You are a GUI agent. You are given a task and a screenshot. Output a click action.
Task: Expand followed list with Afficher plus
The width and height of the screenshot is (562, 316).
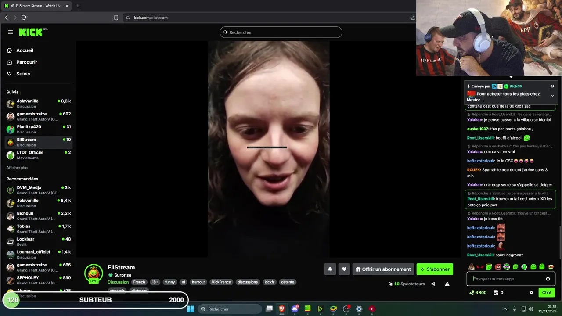17,168
